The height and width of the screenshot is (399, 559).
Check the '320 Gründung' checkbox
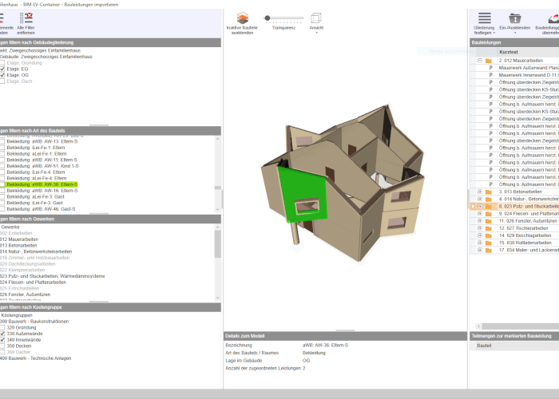tap(2, 328)
